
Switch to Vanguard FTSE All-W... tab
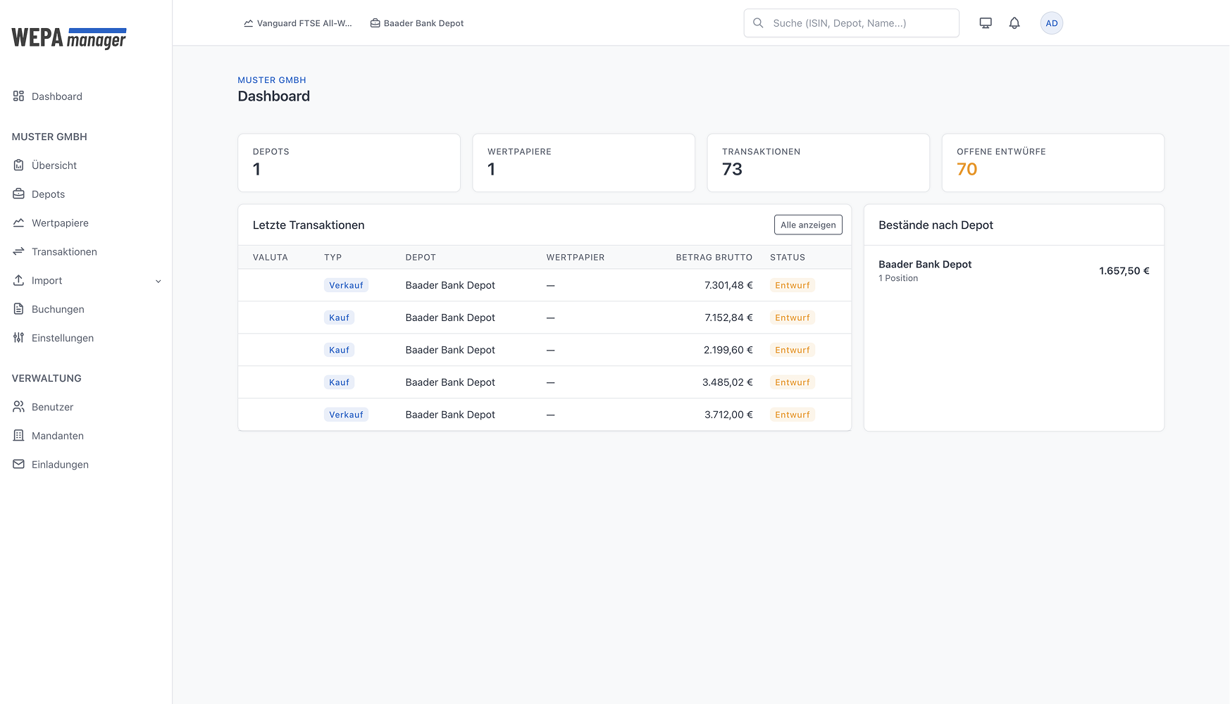pyautogui.click(x=298, y=23)
